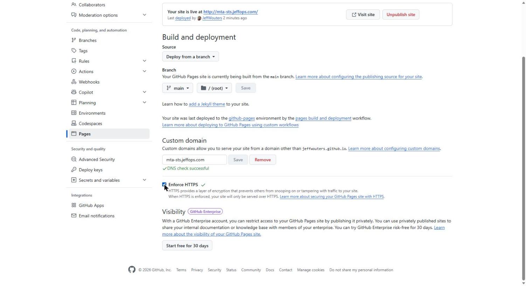Click the GitHub Apps grid icon
The height and width of the screenshot is (286, 526).
(74, 205)
